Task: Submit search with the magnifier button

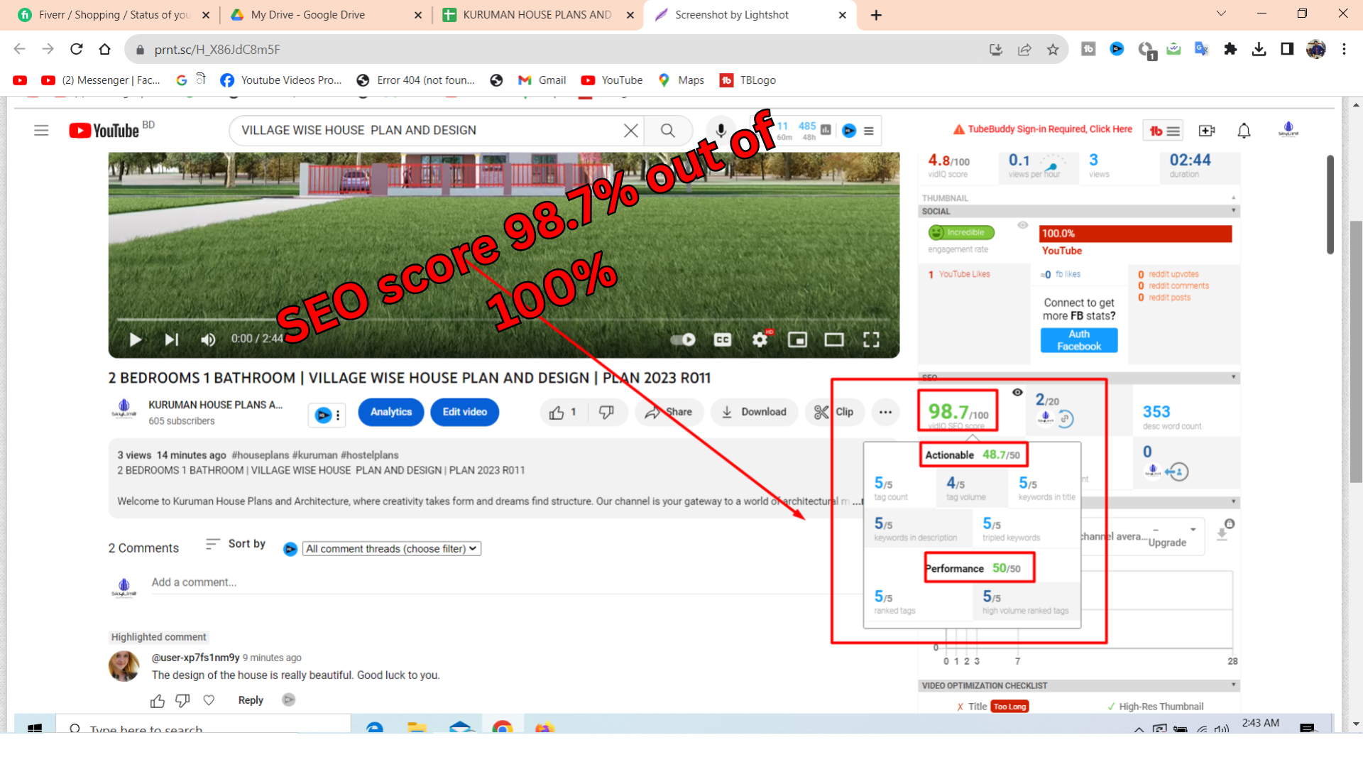Action: point(668,131)
